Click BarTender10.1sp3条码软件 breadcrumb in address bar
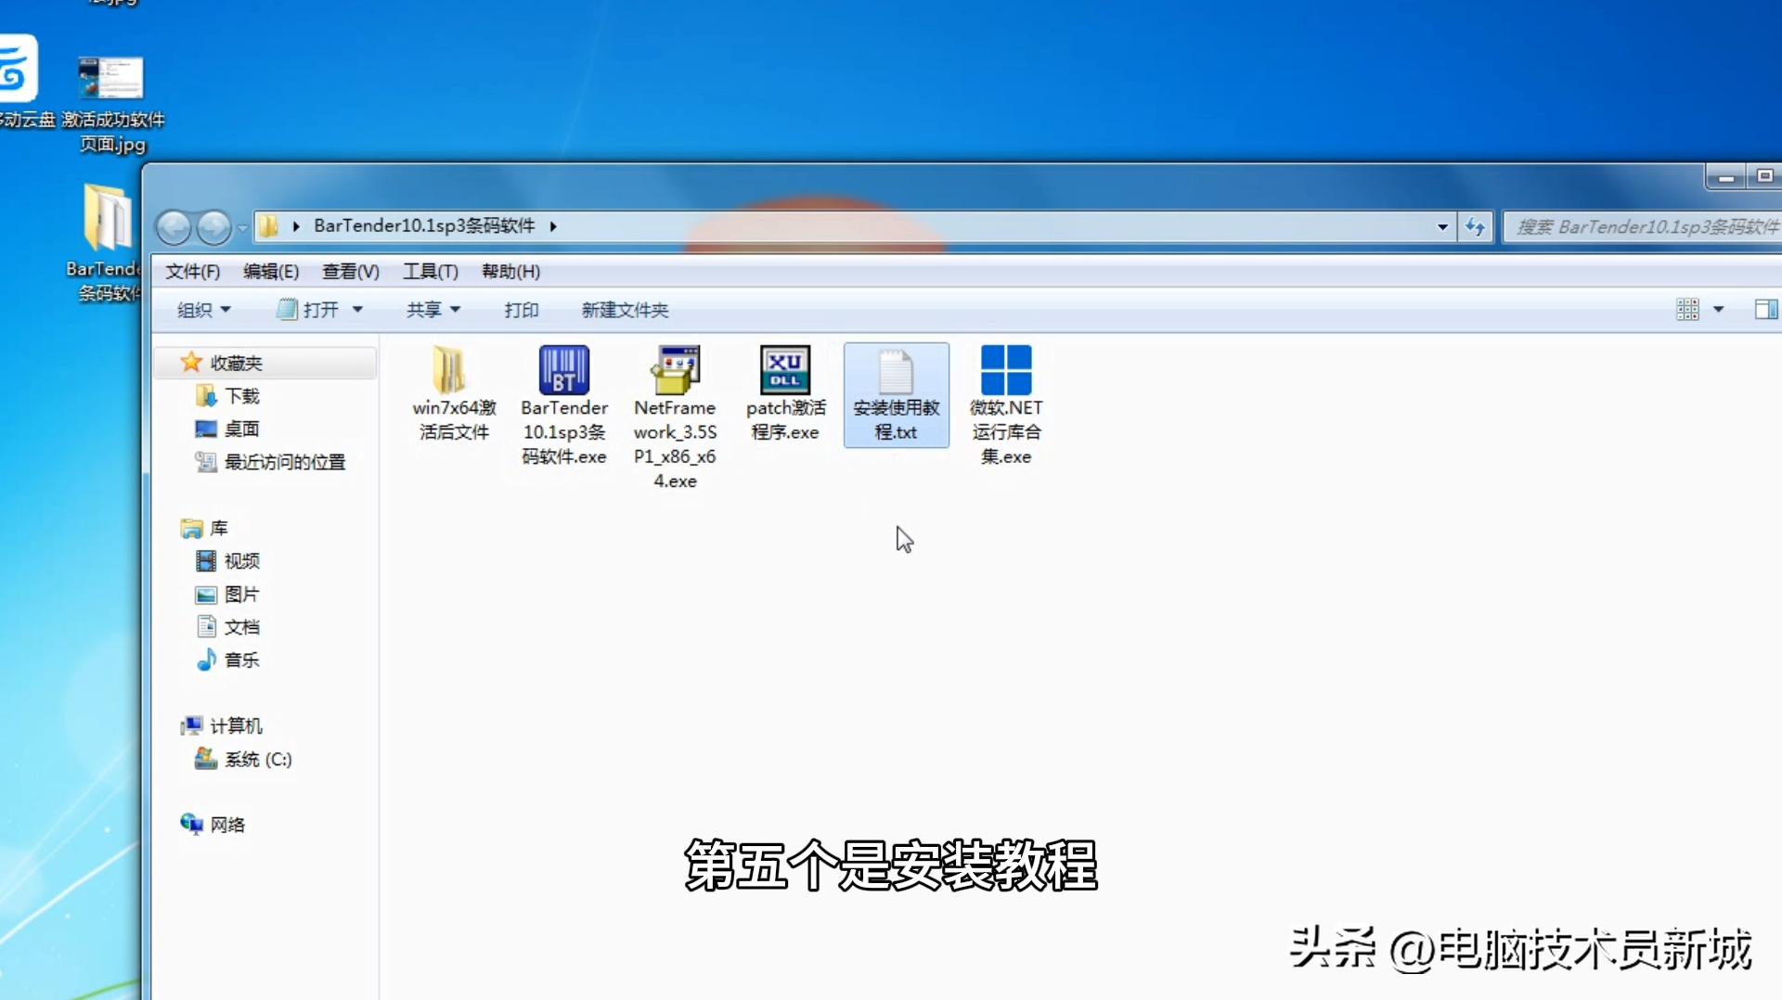1782x1000 pixels. (x=424, y=225)
